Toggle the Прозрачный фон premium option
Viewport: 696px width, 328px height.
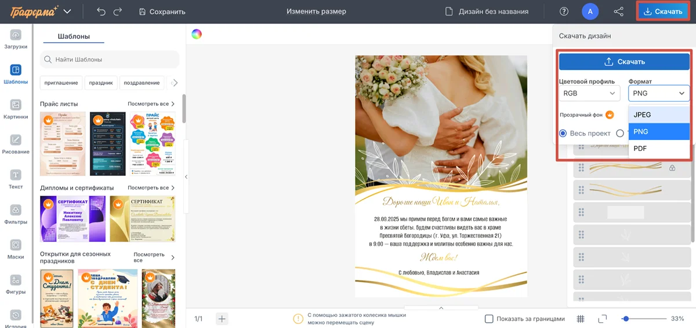tap(610, 115)
